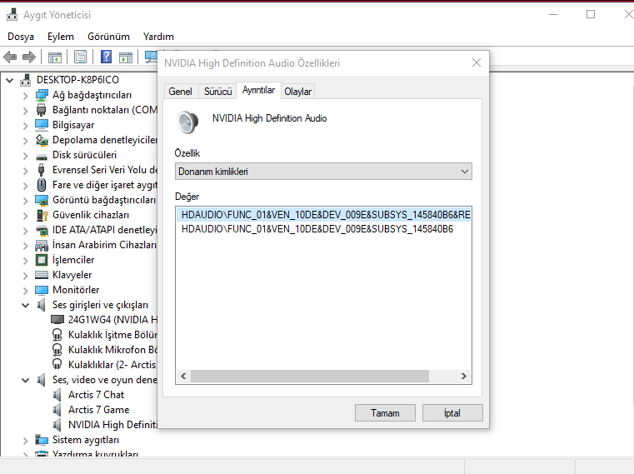Select Depolama denetleyicileri row

(x=105, y=140)
